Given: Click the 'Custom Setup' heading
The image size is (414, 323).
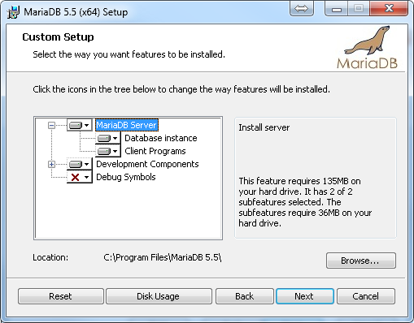Looking at the screenshot, I should click(x=58, y=37).
